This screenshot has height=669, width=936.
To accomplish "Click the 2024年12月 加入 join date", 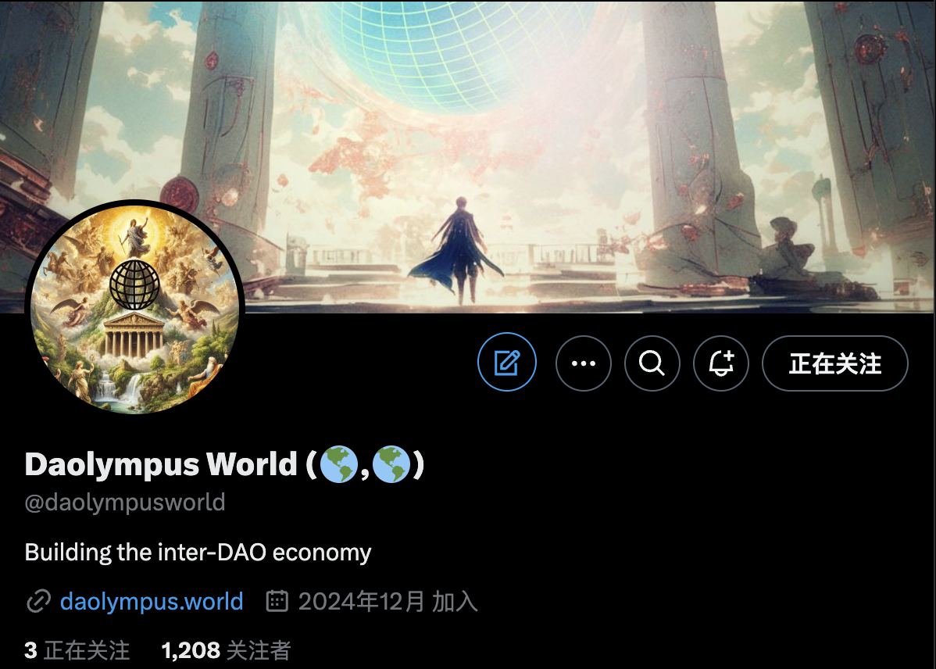I will 388,602.
